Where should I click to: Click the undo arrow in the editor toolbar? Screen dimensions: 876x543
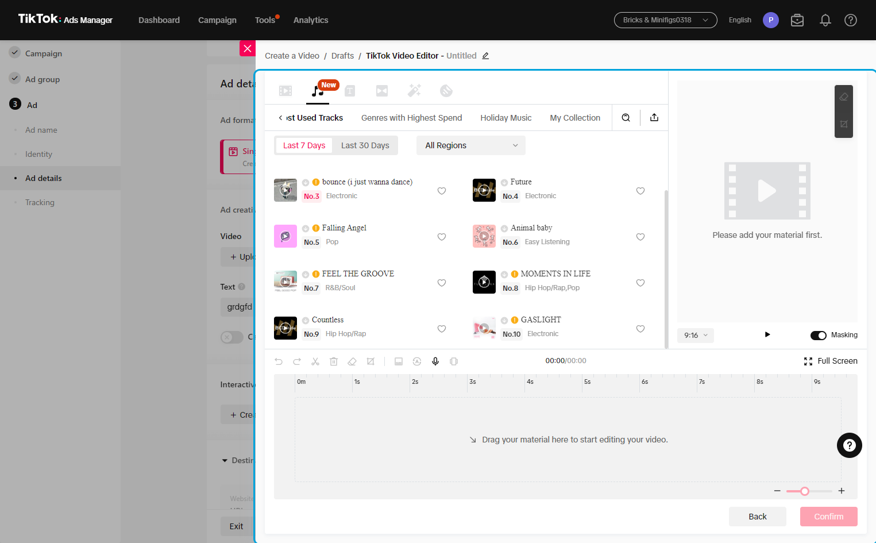279,361
